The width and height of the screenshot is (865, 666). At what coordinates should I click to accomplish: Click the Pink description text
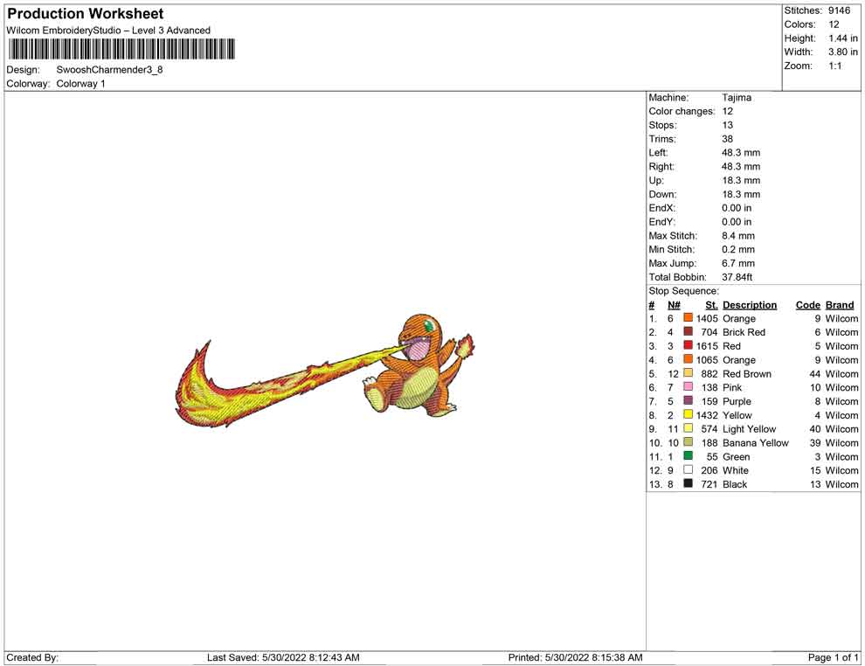(732, 387)
